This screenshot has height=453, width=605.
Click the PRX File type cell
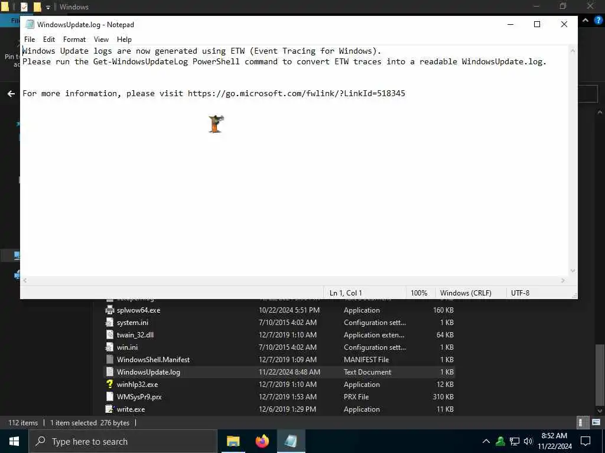tap(356, 396)
